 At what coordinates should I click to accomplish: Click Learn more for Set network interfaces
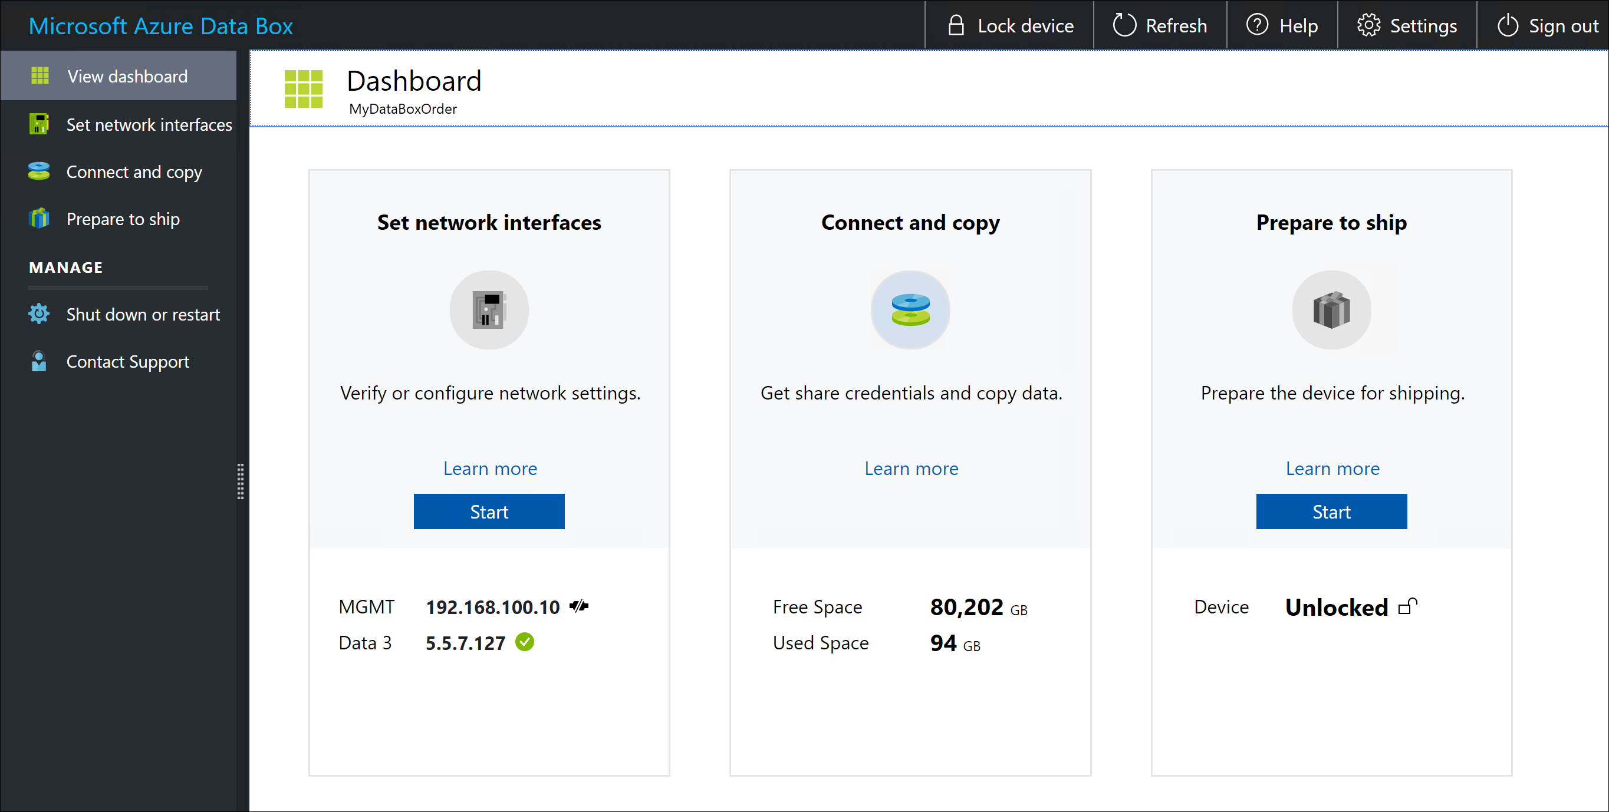coord(489,468)
